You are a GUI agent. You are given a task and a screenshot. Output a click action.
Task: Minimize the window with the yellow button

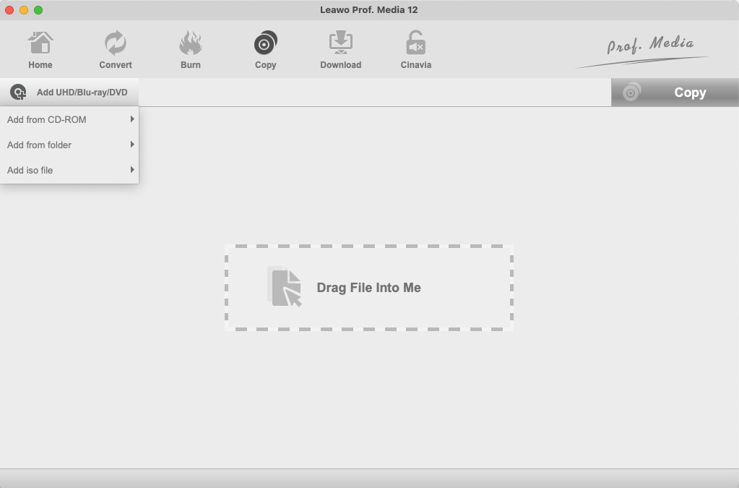24,10
